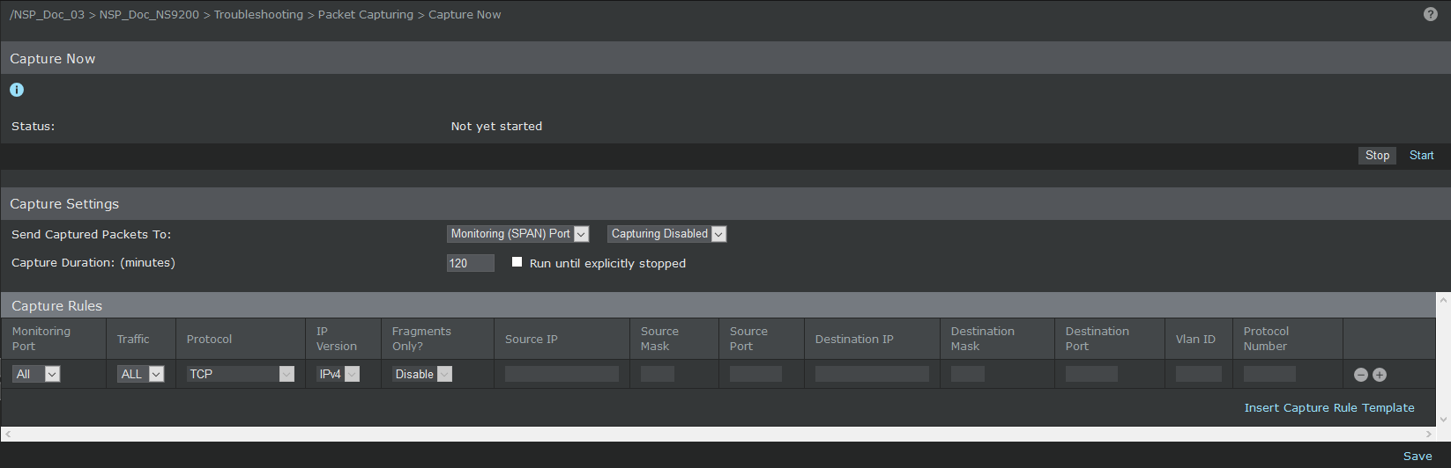The image size is (1451, 468).
Task: Focus the Protocol Number input field
Action: click(1269, 374)
